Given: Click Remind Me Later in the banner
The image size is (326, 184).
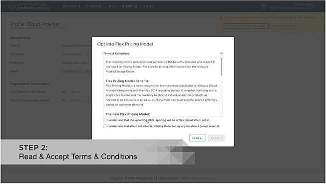Looking at the screenshot, I should tap(284, 26).
